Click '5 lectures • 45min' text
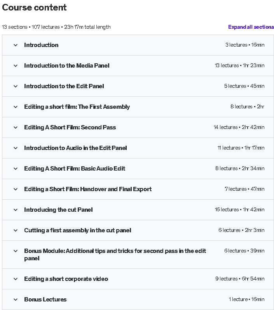The width and height of the screenshot is (274, 310). (x=244, y=86)
